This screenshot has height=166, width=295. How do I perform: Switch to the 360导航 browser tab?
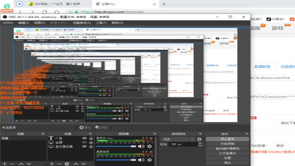click(58, 4)
